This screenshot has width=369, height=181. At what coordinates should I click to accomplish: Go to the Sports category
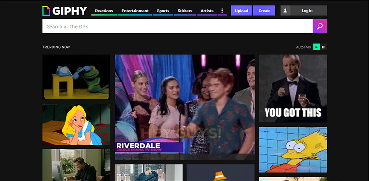[x=163, y=11]
